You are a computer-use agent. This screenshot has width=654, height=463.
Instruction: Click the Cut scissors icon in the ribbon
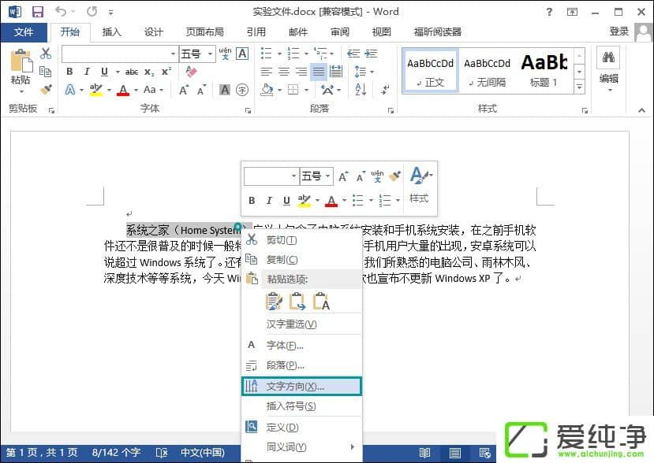(x=46, y=54)
